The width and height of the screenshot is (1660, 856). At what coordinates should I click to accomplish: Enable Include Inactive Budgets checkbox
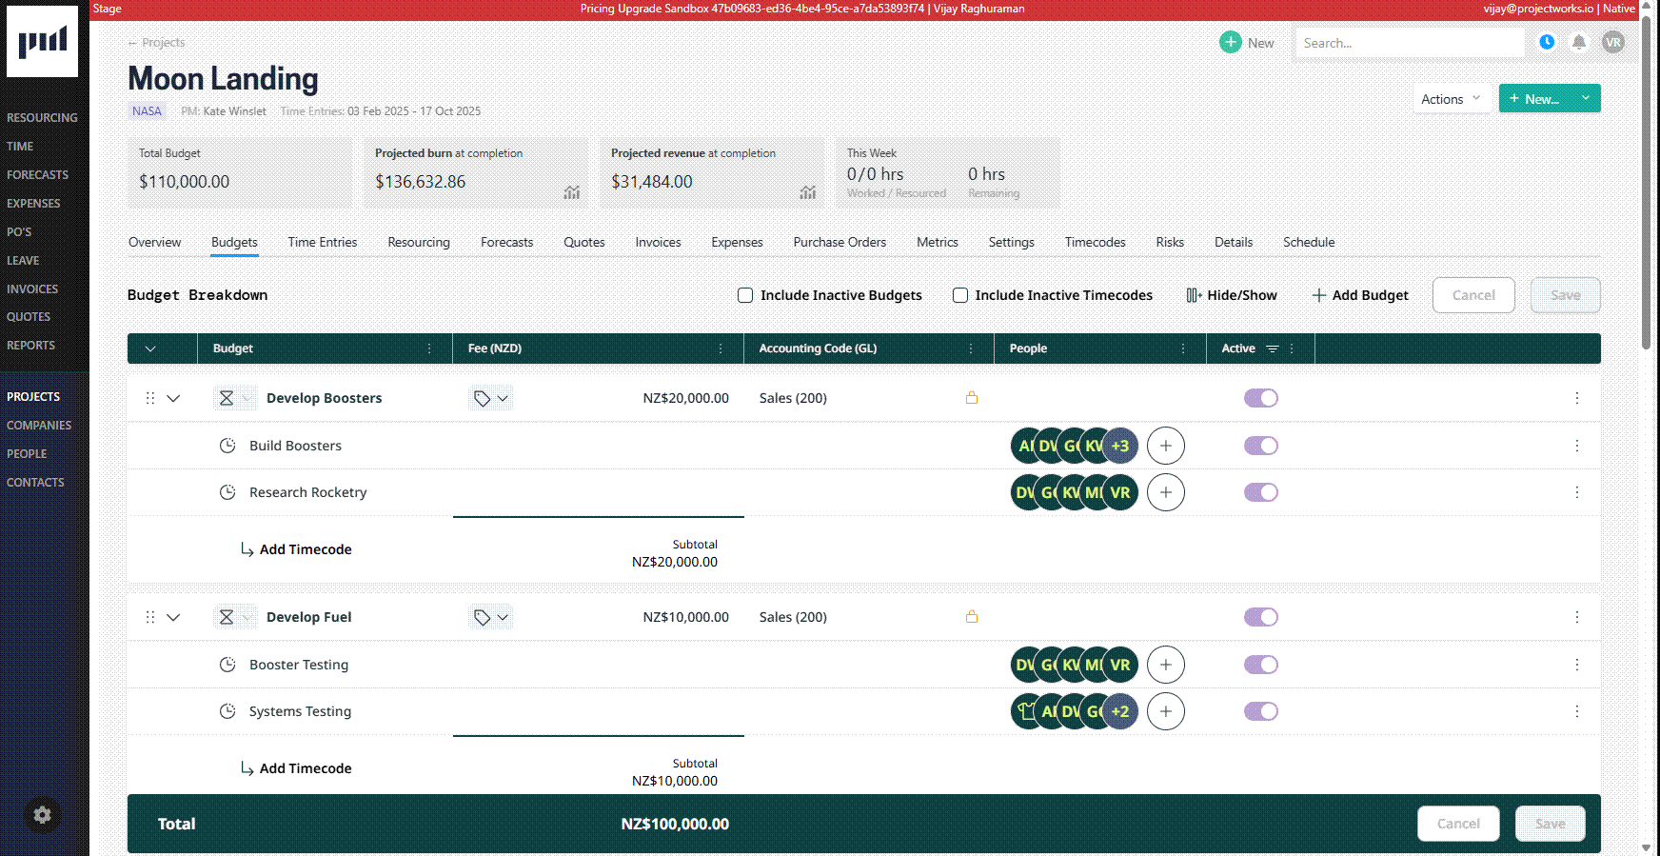point(745,295)
